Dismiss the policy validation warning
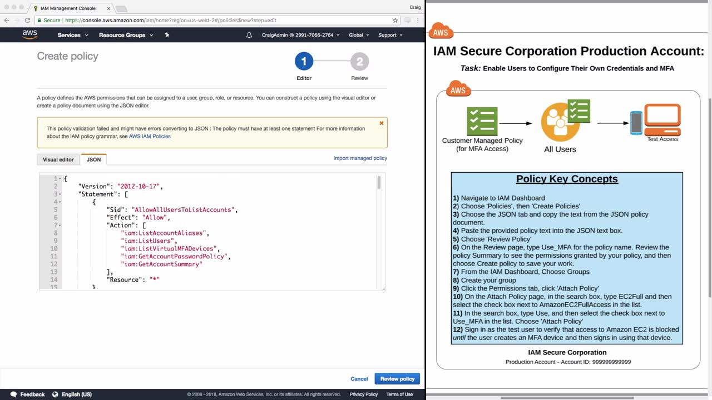Screen dimensions: 712x400 click(382, 123)
